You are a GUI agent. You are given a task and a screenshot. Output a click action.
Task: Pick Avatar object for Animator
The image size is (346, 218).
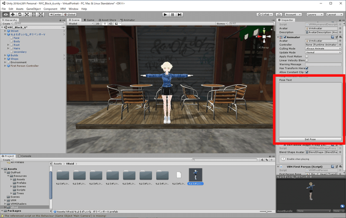340,41
